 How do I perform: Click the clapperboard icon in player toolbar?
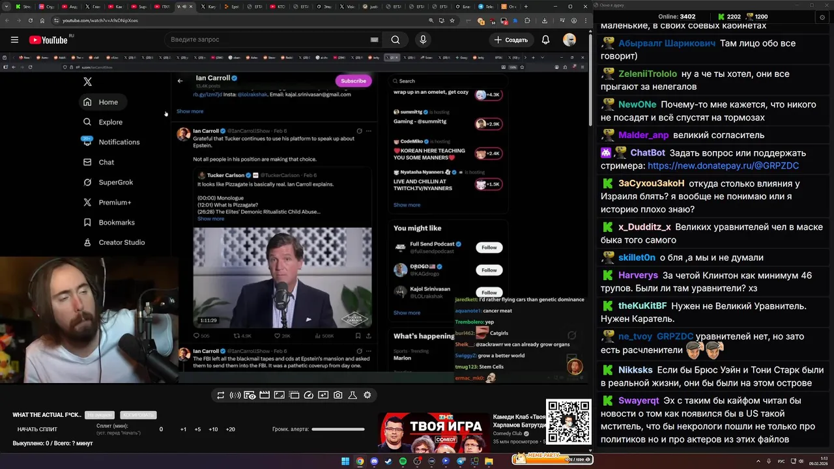coord(265,395)
